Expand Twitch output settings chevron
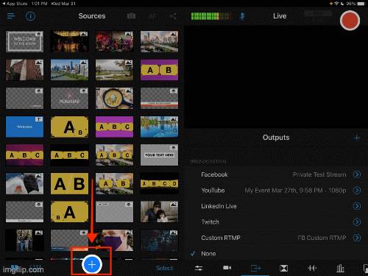Viewport: 368px width, 276px height. (357, 222)
